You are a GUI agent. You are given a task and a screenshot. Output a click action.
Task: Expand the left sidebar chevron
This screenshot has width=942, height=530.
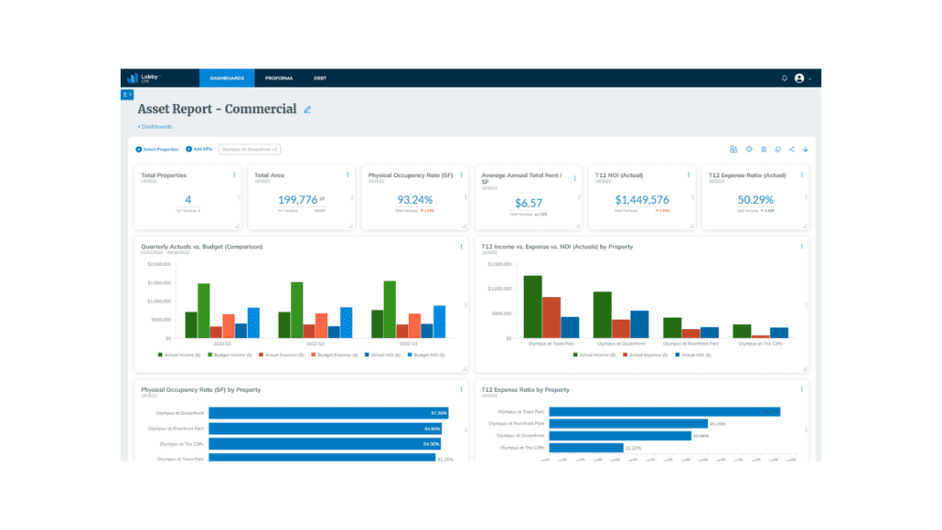pos(125,93)
